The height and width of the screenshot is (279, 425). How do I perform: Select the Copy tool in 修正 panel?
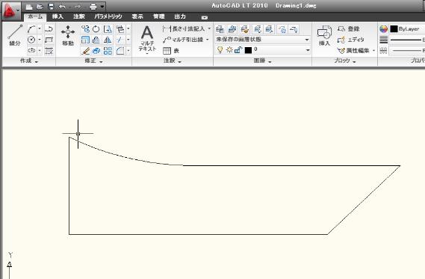tap(85, 28)
